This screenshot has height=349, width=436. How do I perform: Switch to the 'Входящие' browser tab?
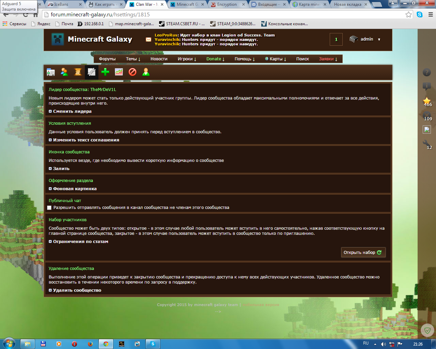coord(268,4)
